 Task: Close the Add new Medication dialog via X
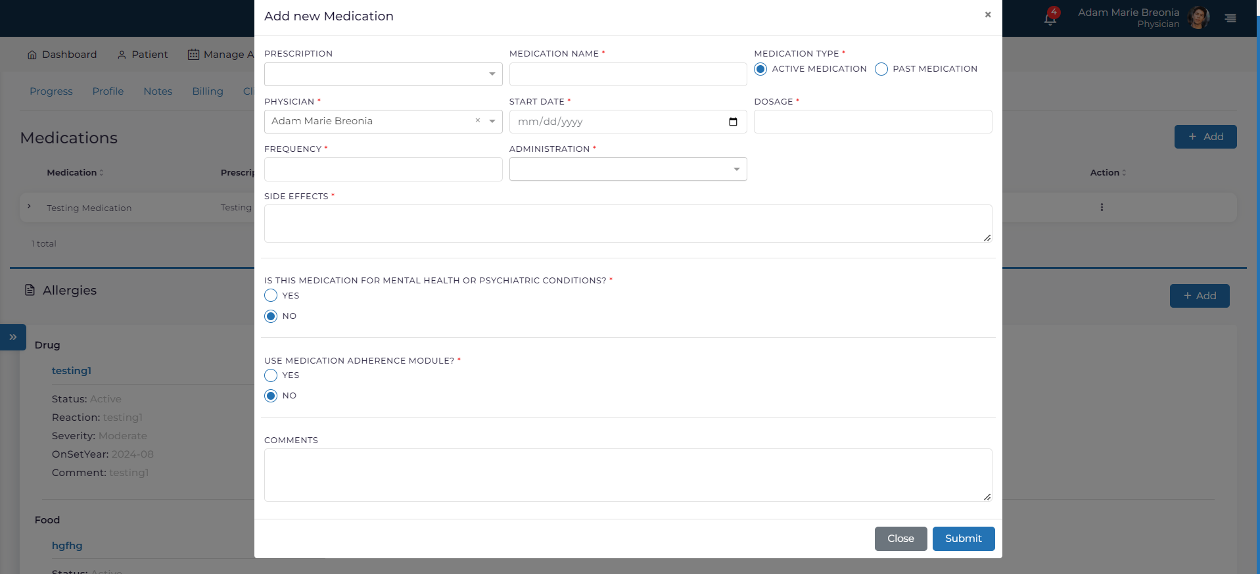987,14
